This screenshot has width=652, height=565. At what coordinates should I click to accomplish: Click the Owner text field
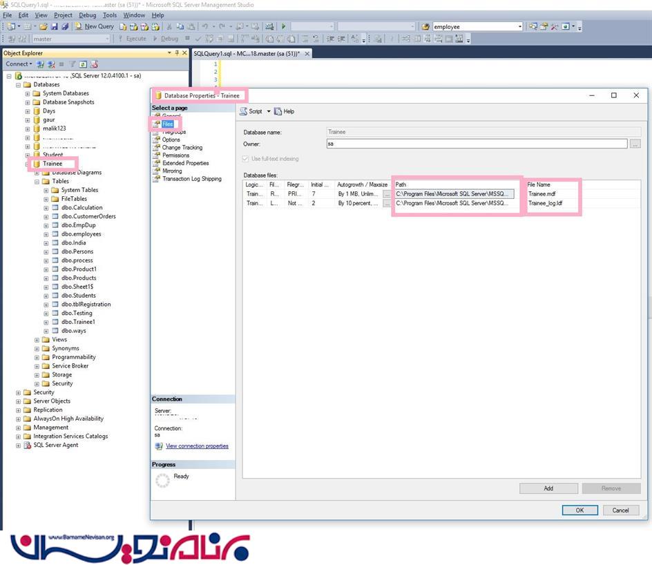point(477,144)
